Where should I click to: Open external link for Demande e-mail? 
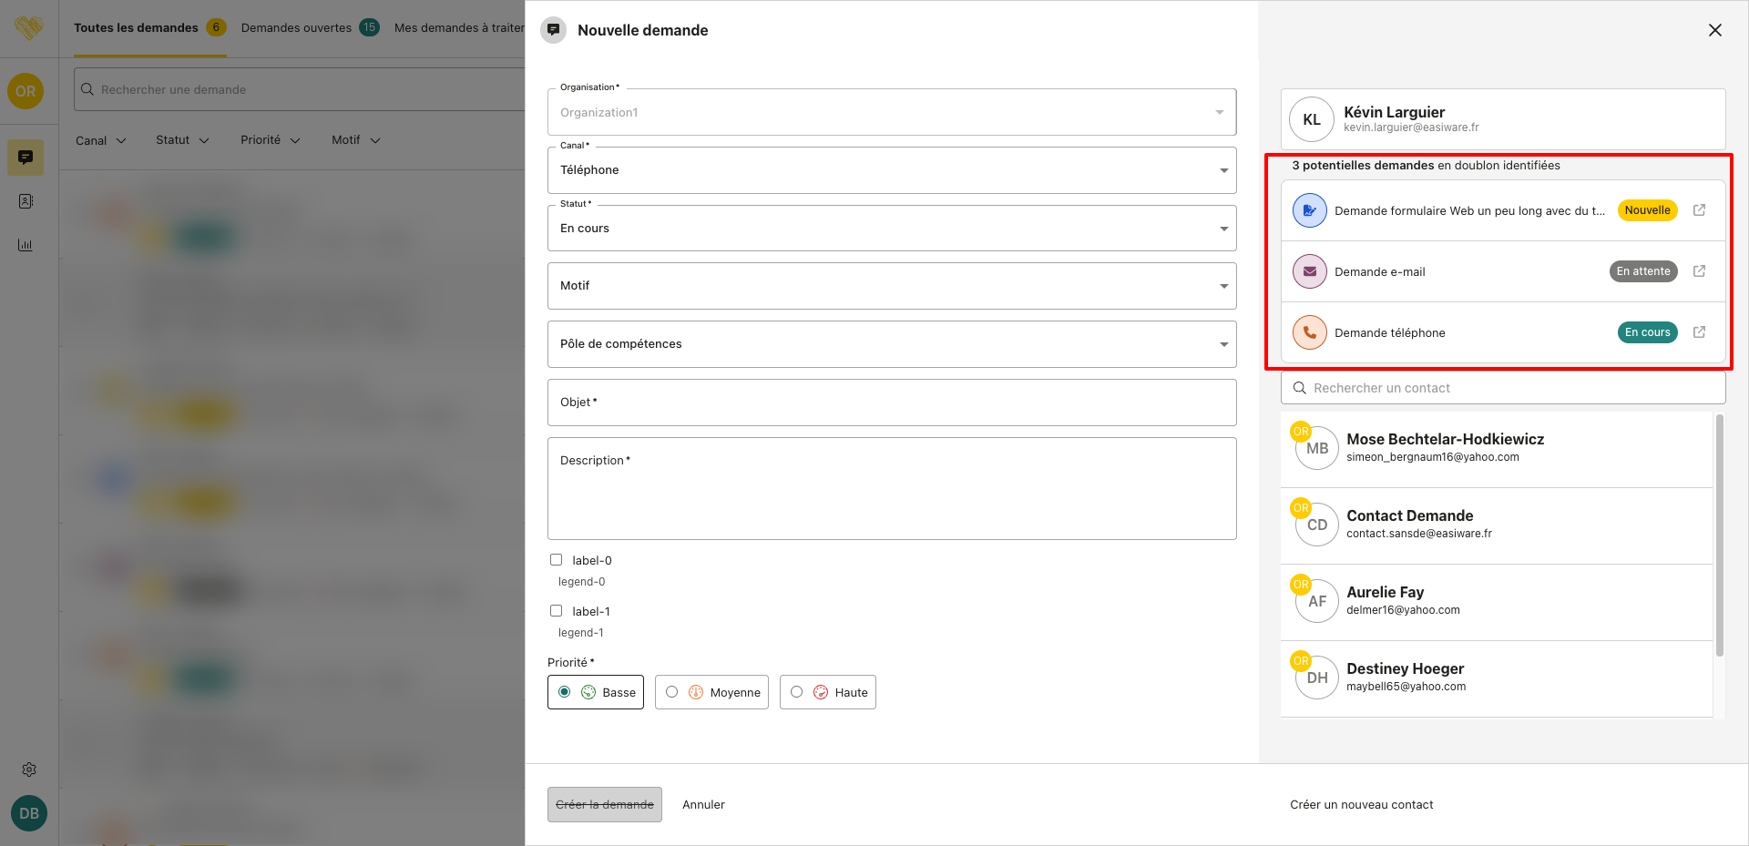coord(1699,271)
